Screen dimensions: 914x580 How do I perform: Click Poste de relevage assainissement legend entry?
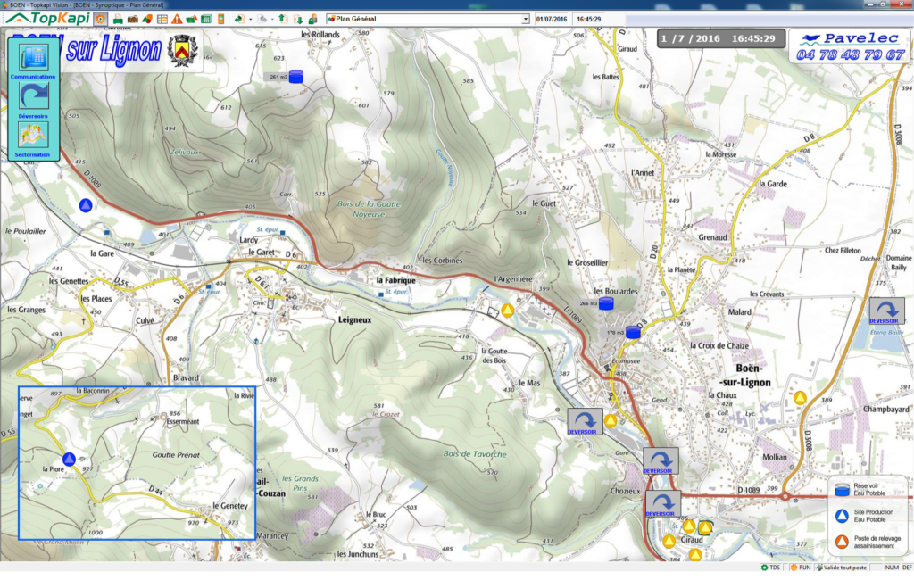867,543
